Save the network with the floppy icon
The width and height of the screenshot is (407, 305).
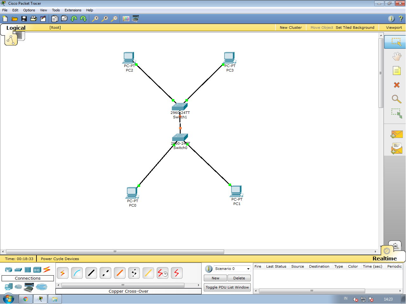pyautogui.click(x=24, y=19)
